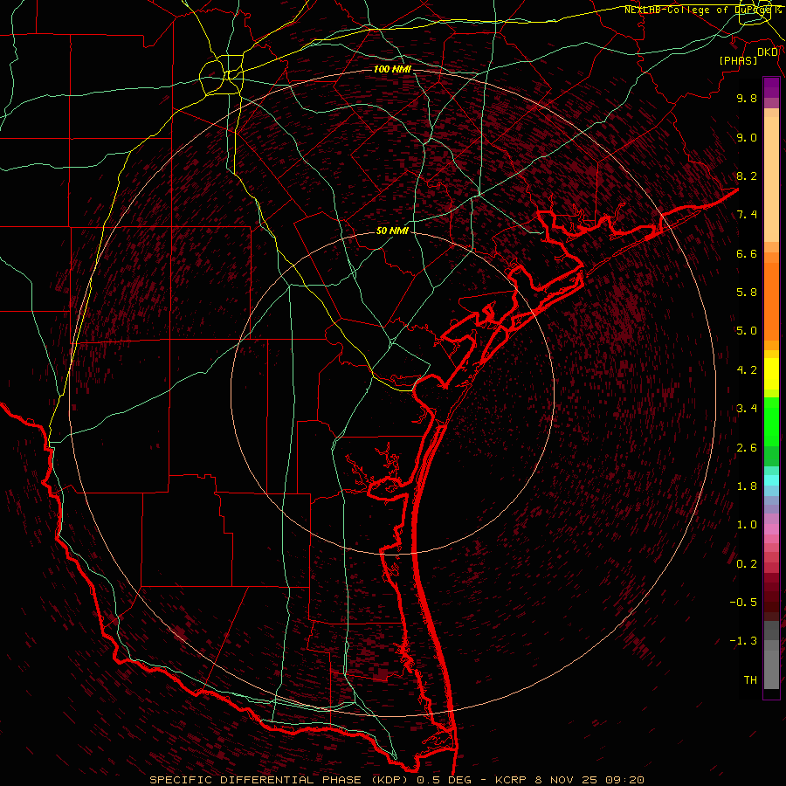Click the 8 NOV 25 date in the caption
786x786 pixels.
(x=567, y=780)
